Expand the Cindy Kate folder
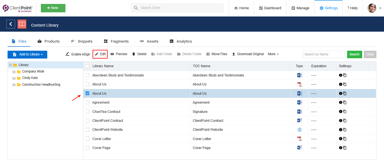Image resolution: width=384 pixels, height=163 pixels. [14, 78]
